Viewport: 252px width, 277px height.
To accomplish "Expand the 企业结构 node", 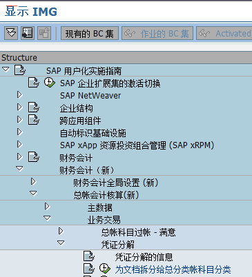I will (x=20, y=107).
